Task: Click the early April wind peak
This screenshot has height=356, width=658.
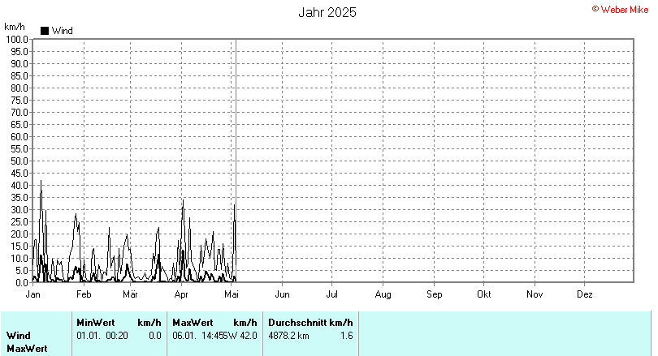Action: coord(183,201)
